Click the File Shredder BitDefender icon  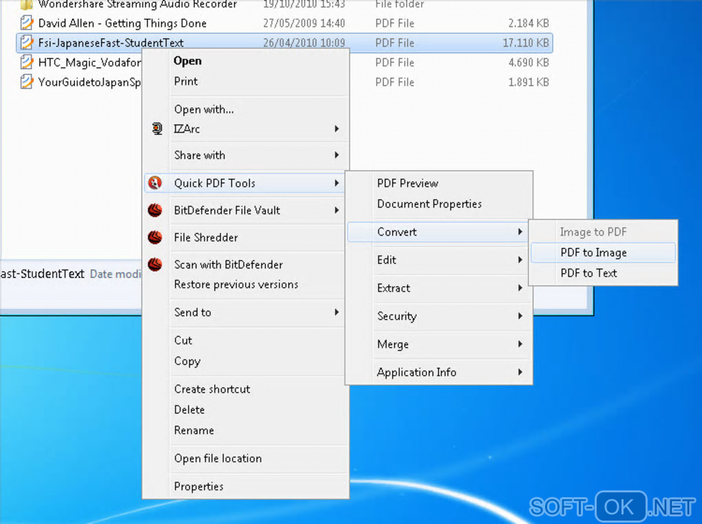tap(155, 237)
